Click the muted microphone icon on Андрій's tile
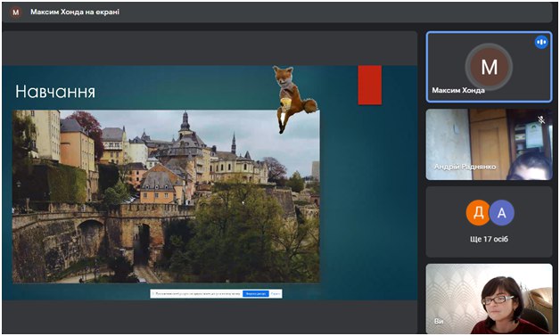Viewport: 560px width, 336px height. click(x=541, y=119)
